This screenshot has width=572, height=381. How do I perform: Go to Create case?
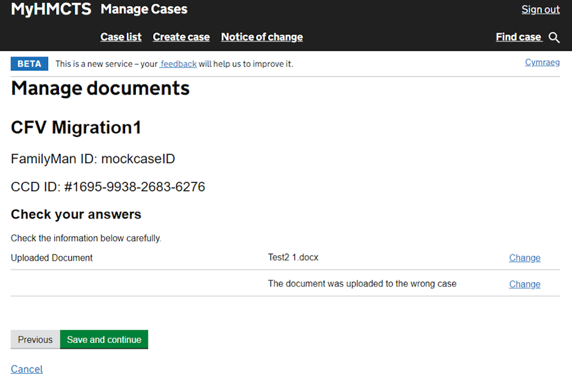181,37
